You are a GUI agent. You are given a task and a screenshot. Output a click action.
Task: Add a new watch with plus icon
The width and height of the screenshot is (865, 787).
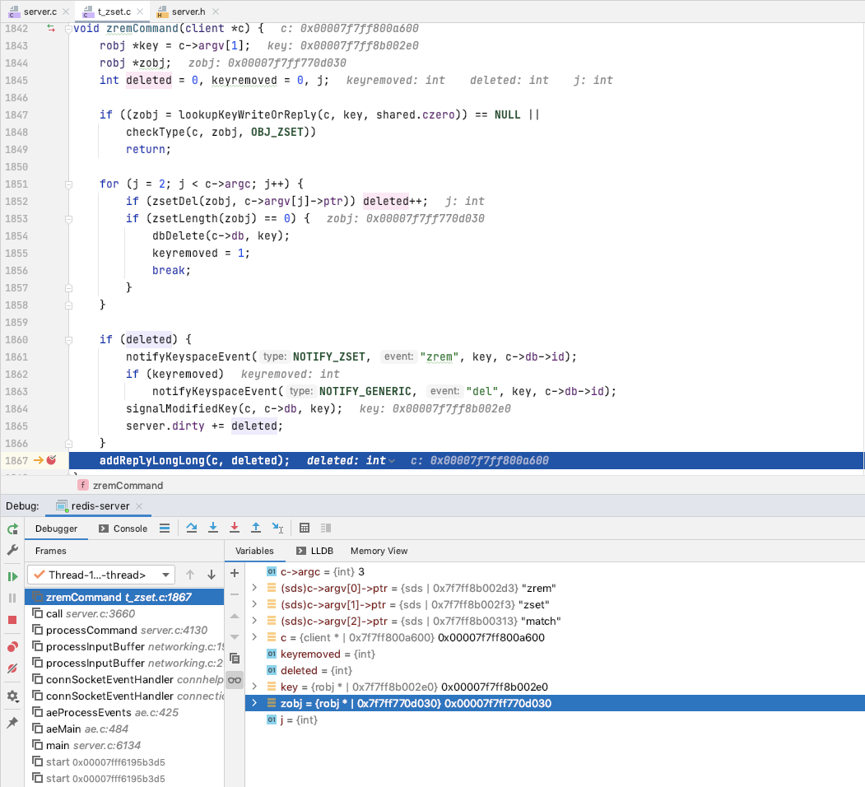pyautogui.click(x=235, y=573)
